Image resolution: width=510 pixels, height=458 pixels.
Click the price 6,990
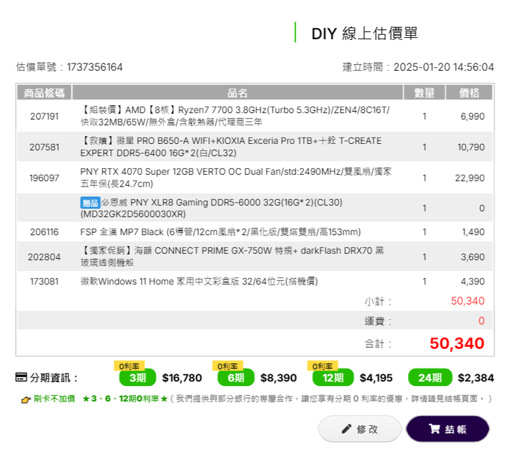click(472, 116)
